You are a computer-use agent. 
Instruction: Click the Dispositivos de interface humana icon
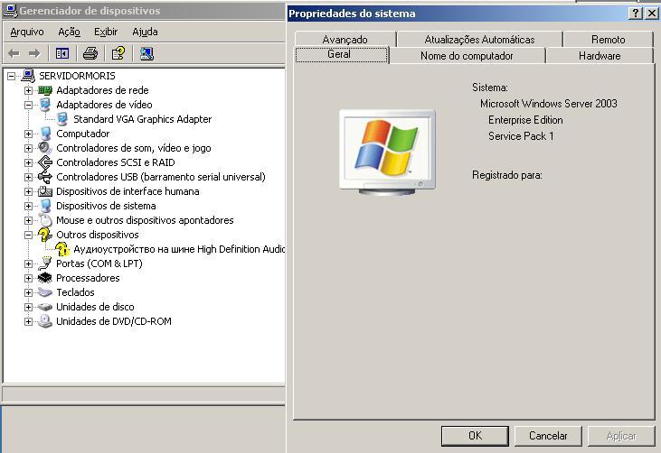pos(45,191)
